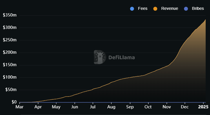Select the Sep tick on x-axis
Screen dimensions: 210x115
pyautogui.click(x=130, y=107)
